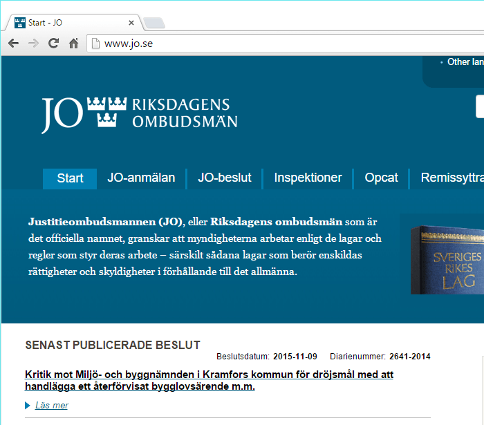Image resolution: width=484 pixels, height=425 pixels.
Task: Open the JO-beslut navigation item
Action: pyautogui.click(x=225, y=178)
